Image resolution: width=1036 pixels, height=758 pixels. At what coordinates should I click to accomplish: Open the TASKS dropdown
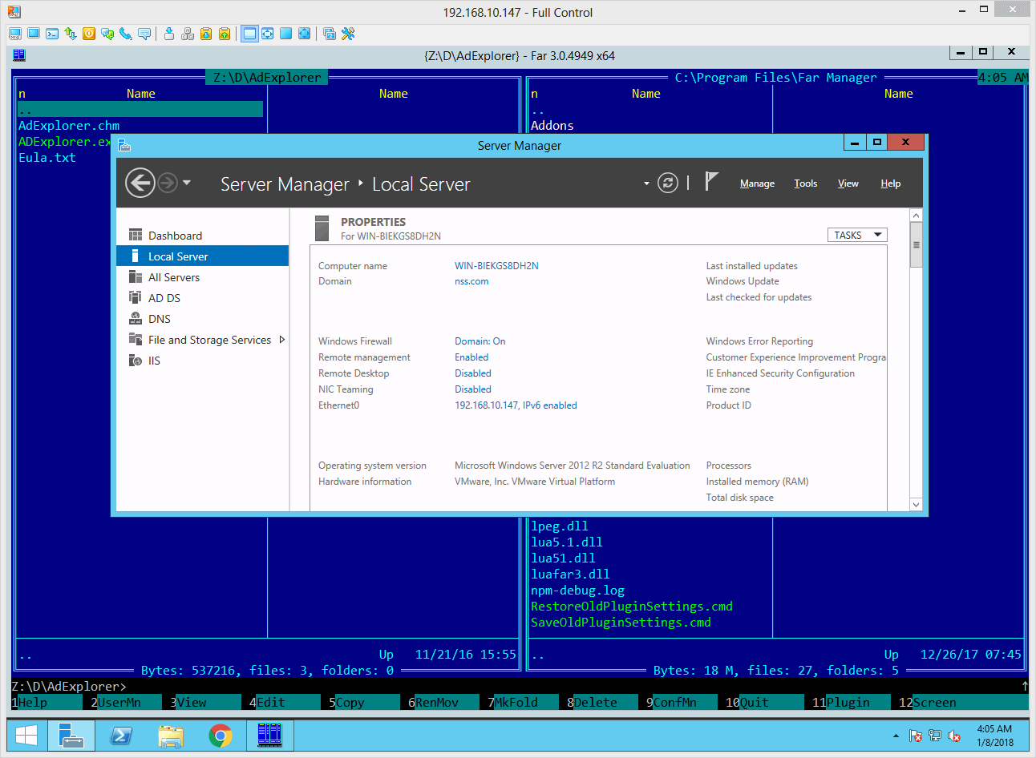[857, 235]
